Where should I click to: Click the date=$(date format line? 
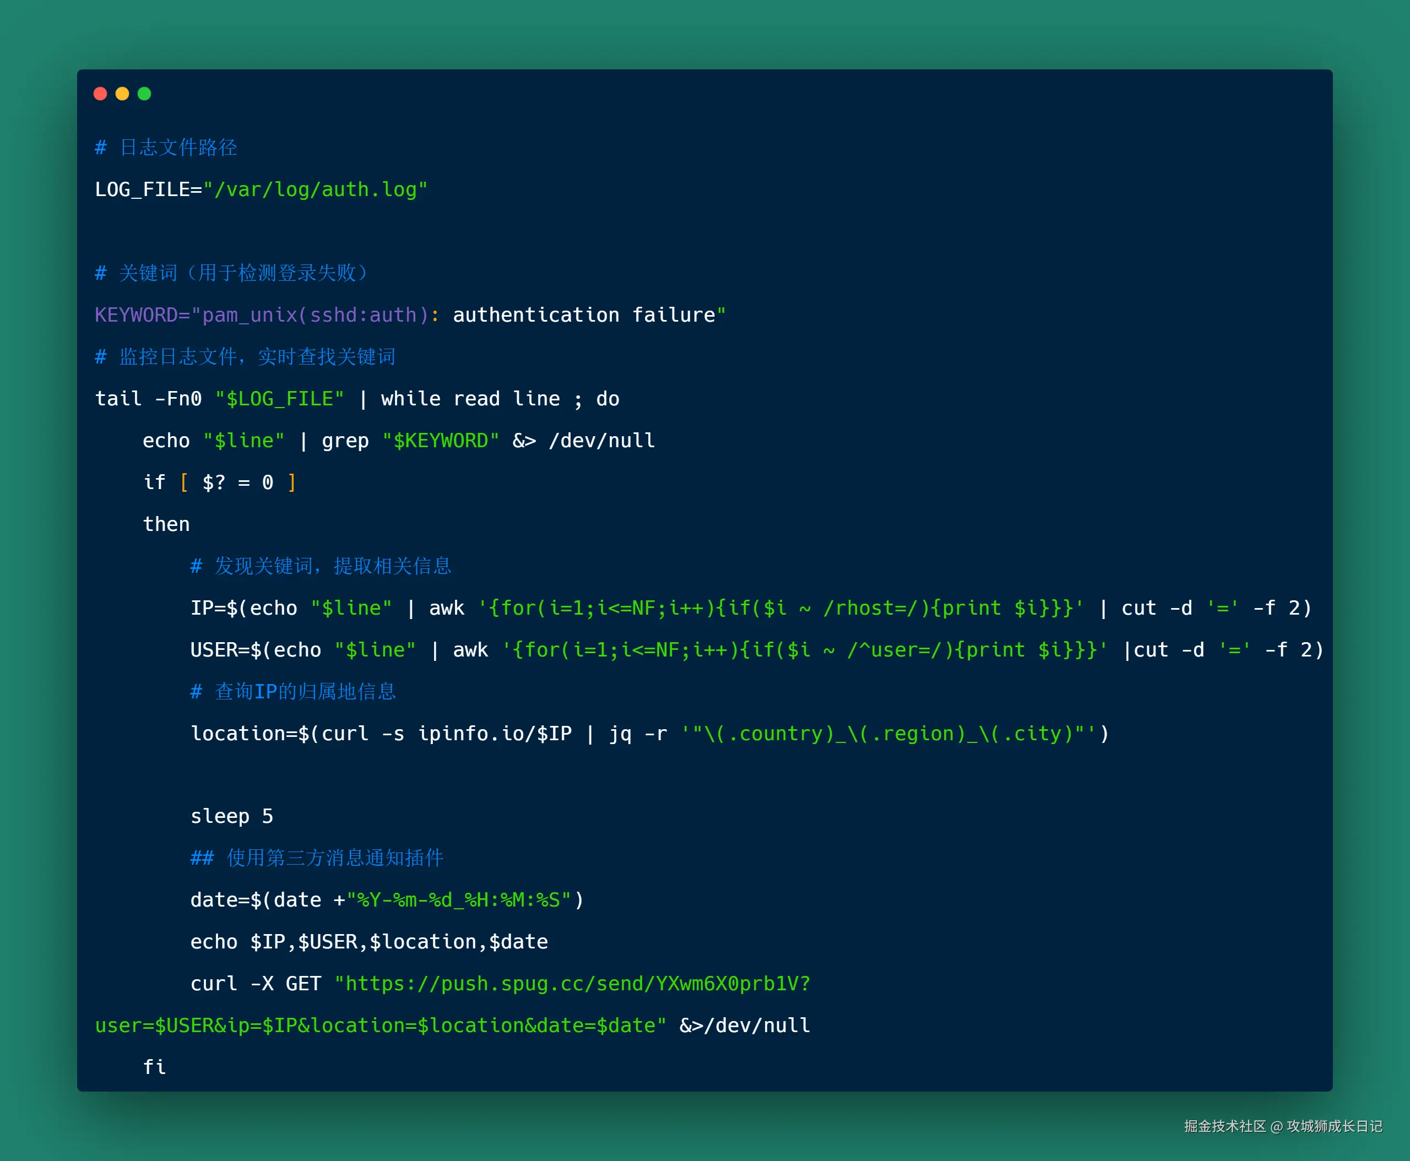(387, 900)
